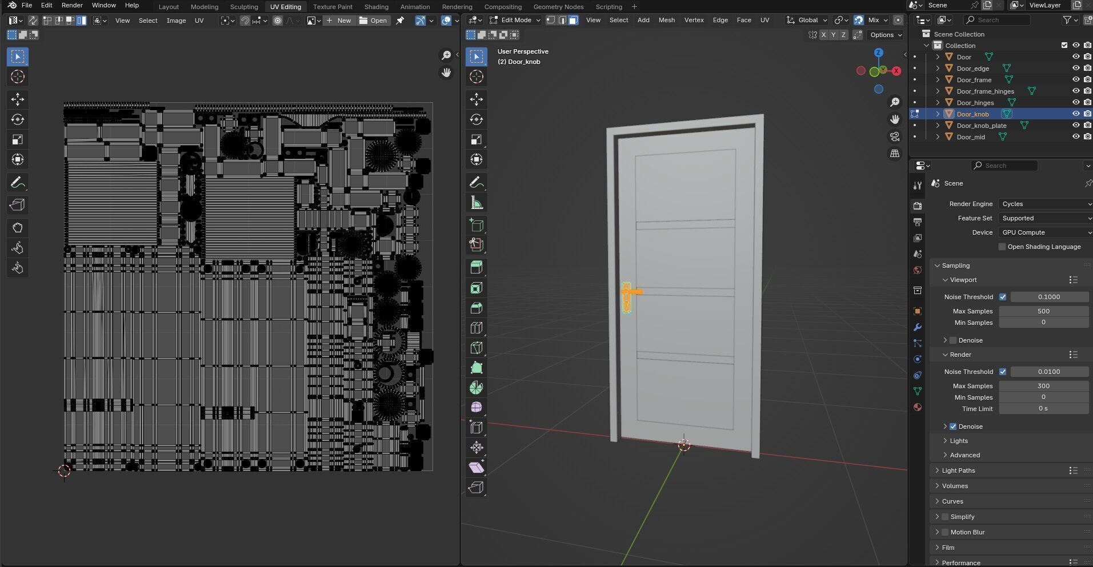This screenshot has height=567, width=1093.
Task: Select the Shear tool
Action: pyautogui.click(x=477, y=467)
